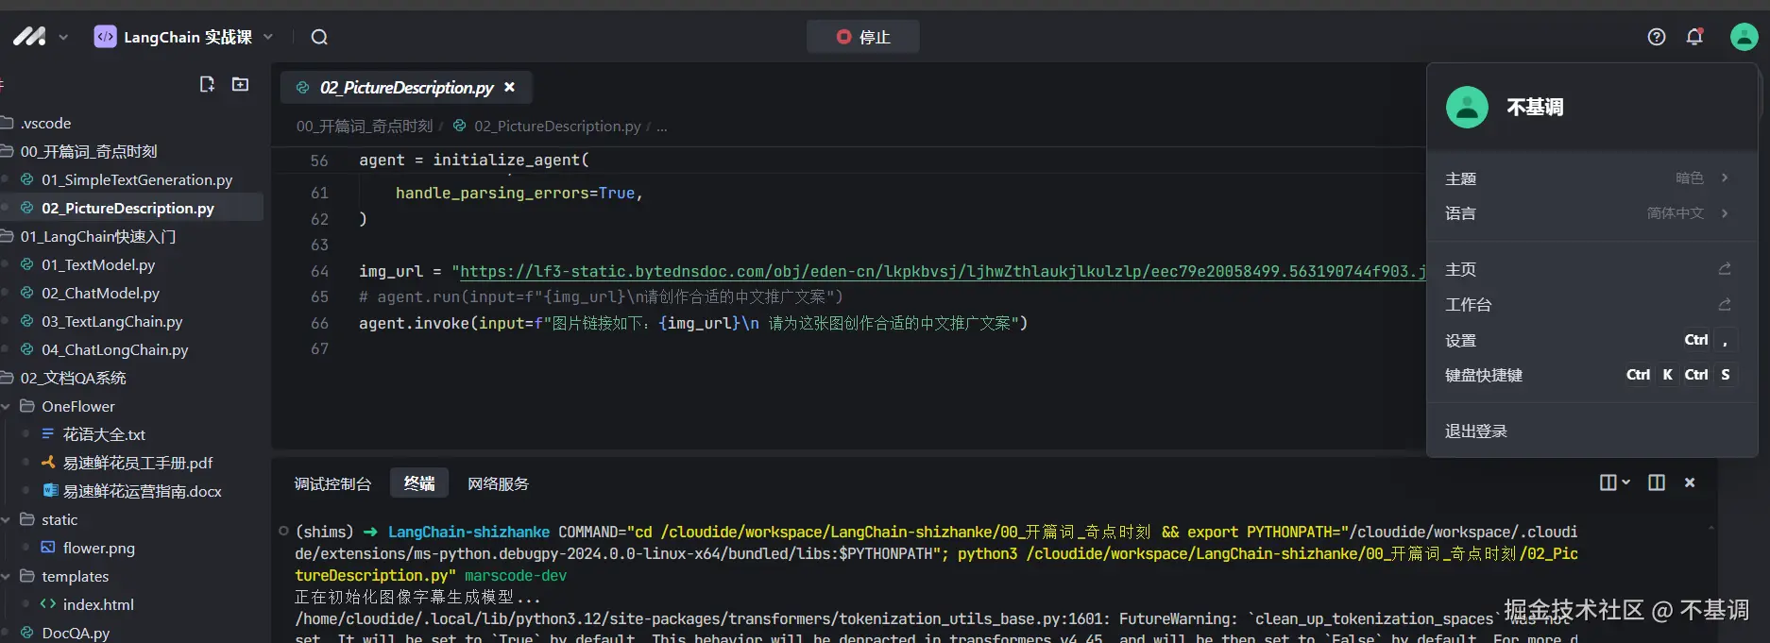1770x643 pixels.
Task: Create a new file in explorer
Action: (207, 85)
